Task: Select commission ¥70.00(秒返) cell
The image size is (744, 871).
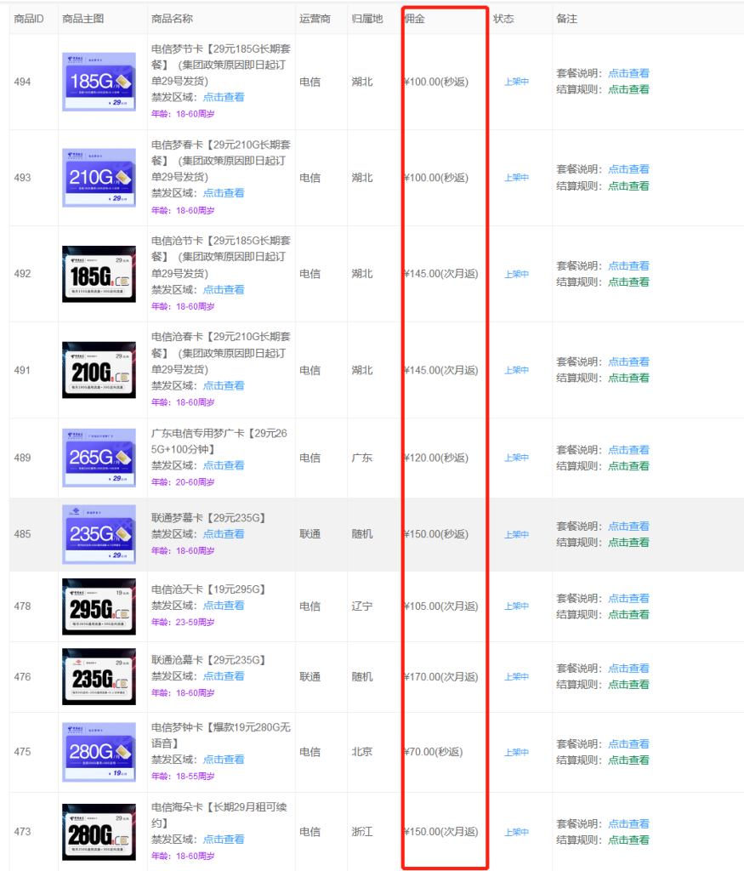Action: (433, 752)
